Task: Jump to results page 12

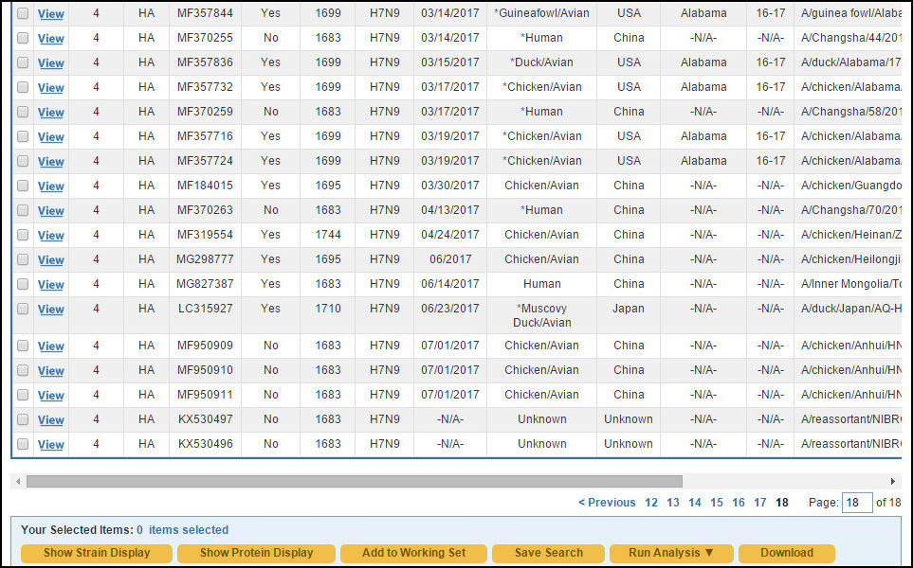Action: pos(651,503)
